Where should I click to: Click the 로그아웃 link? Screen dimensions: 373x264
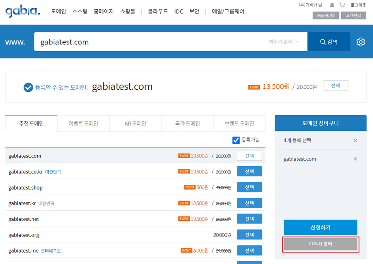click(358, 5)
